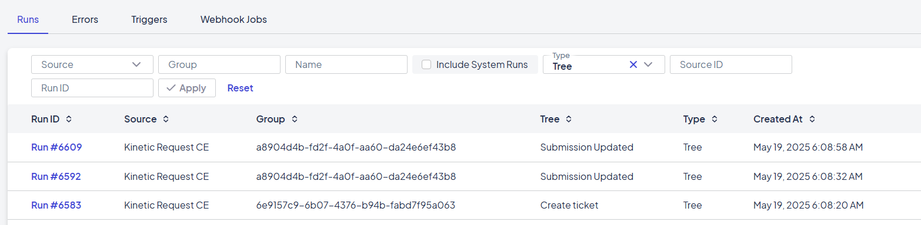This screenshot has height=225, width=921.
Task: Click Type value Tree in Run #6583 row
Action: (x=693, y=205)
